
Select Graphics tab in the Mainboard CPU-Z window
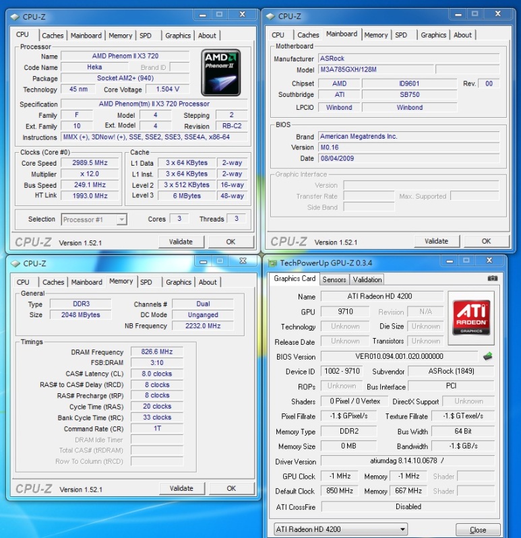(x=433, y=34)
